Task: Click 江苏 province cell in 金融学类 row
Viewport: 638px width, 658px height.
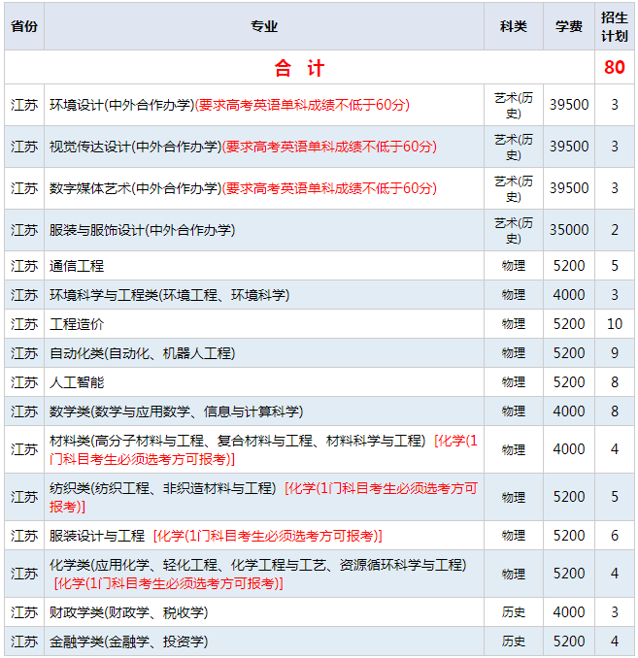Action: (x=24, y=642)
